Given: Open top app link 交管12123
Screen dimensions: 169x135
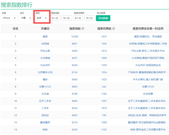Looking at the screenshot, I should click(148, 87).
